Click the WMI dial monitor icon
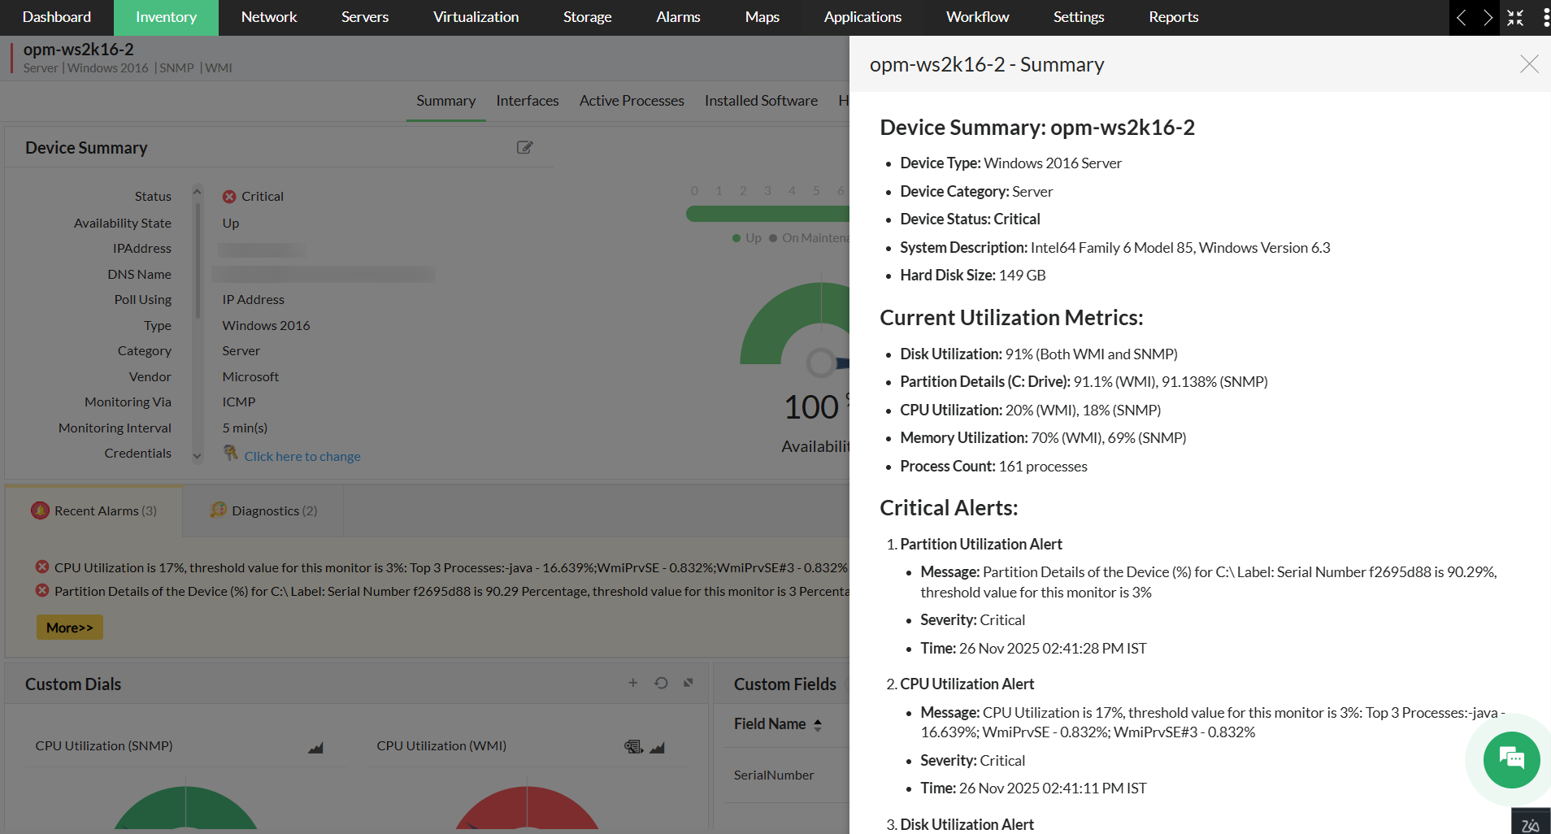The height and width of the screenshot is (834, 1551). click(633, 746)
